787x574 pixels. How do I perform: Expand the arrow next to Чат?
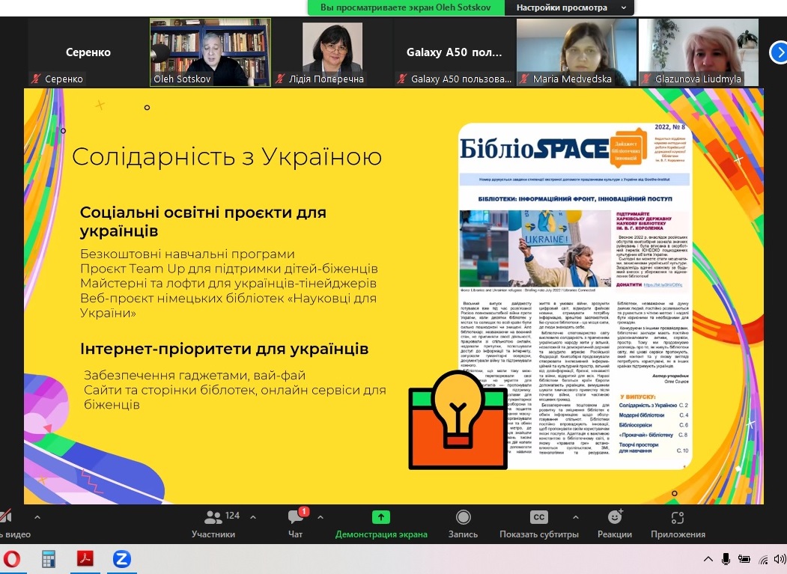pos(320,516)
